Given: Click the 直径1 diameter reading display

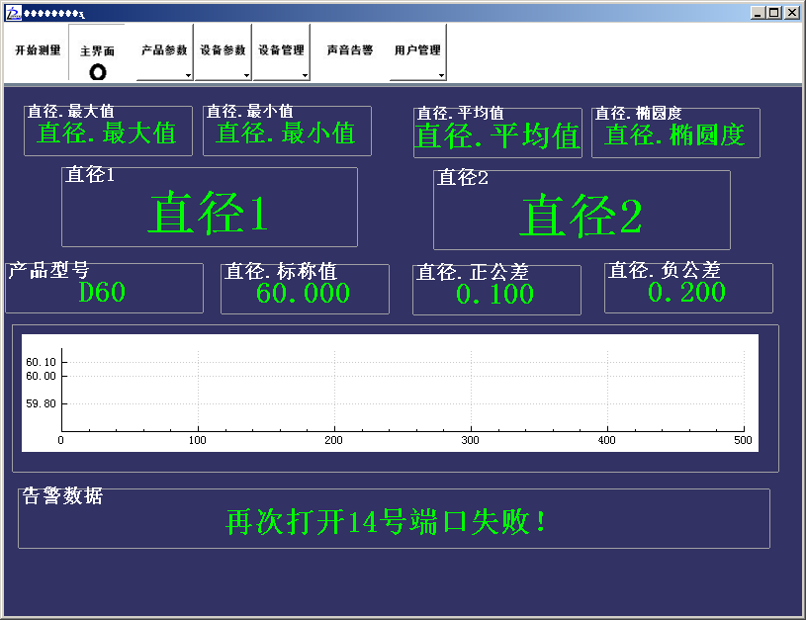Looking at the screenshot, I should click(208, 208).
